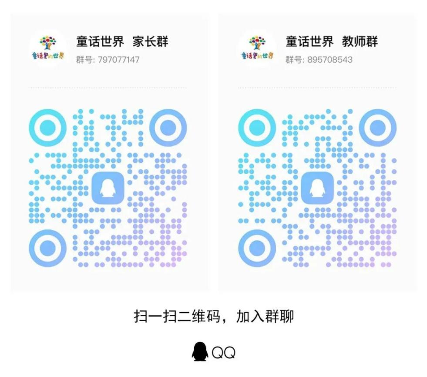
Task: Select the 童话世界 教师群 title text
Action: click(332, 41)
